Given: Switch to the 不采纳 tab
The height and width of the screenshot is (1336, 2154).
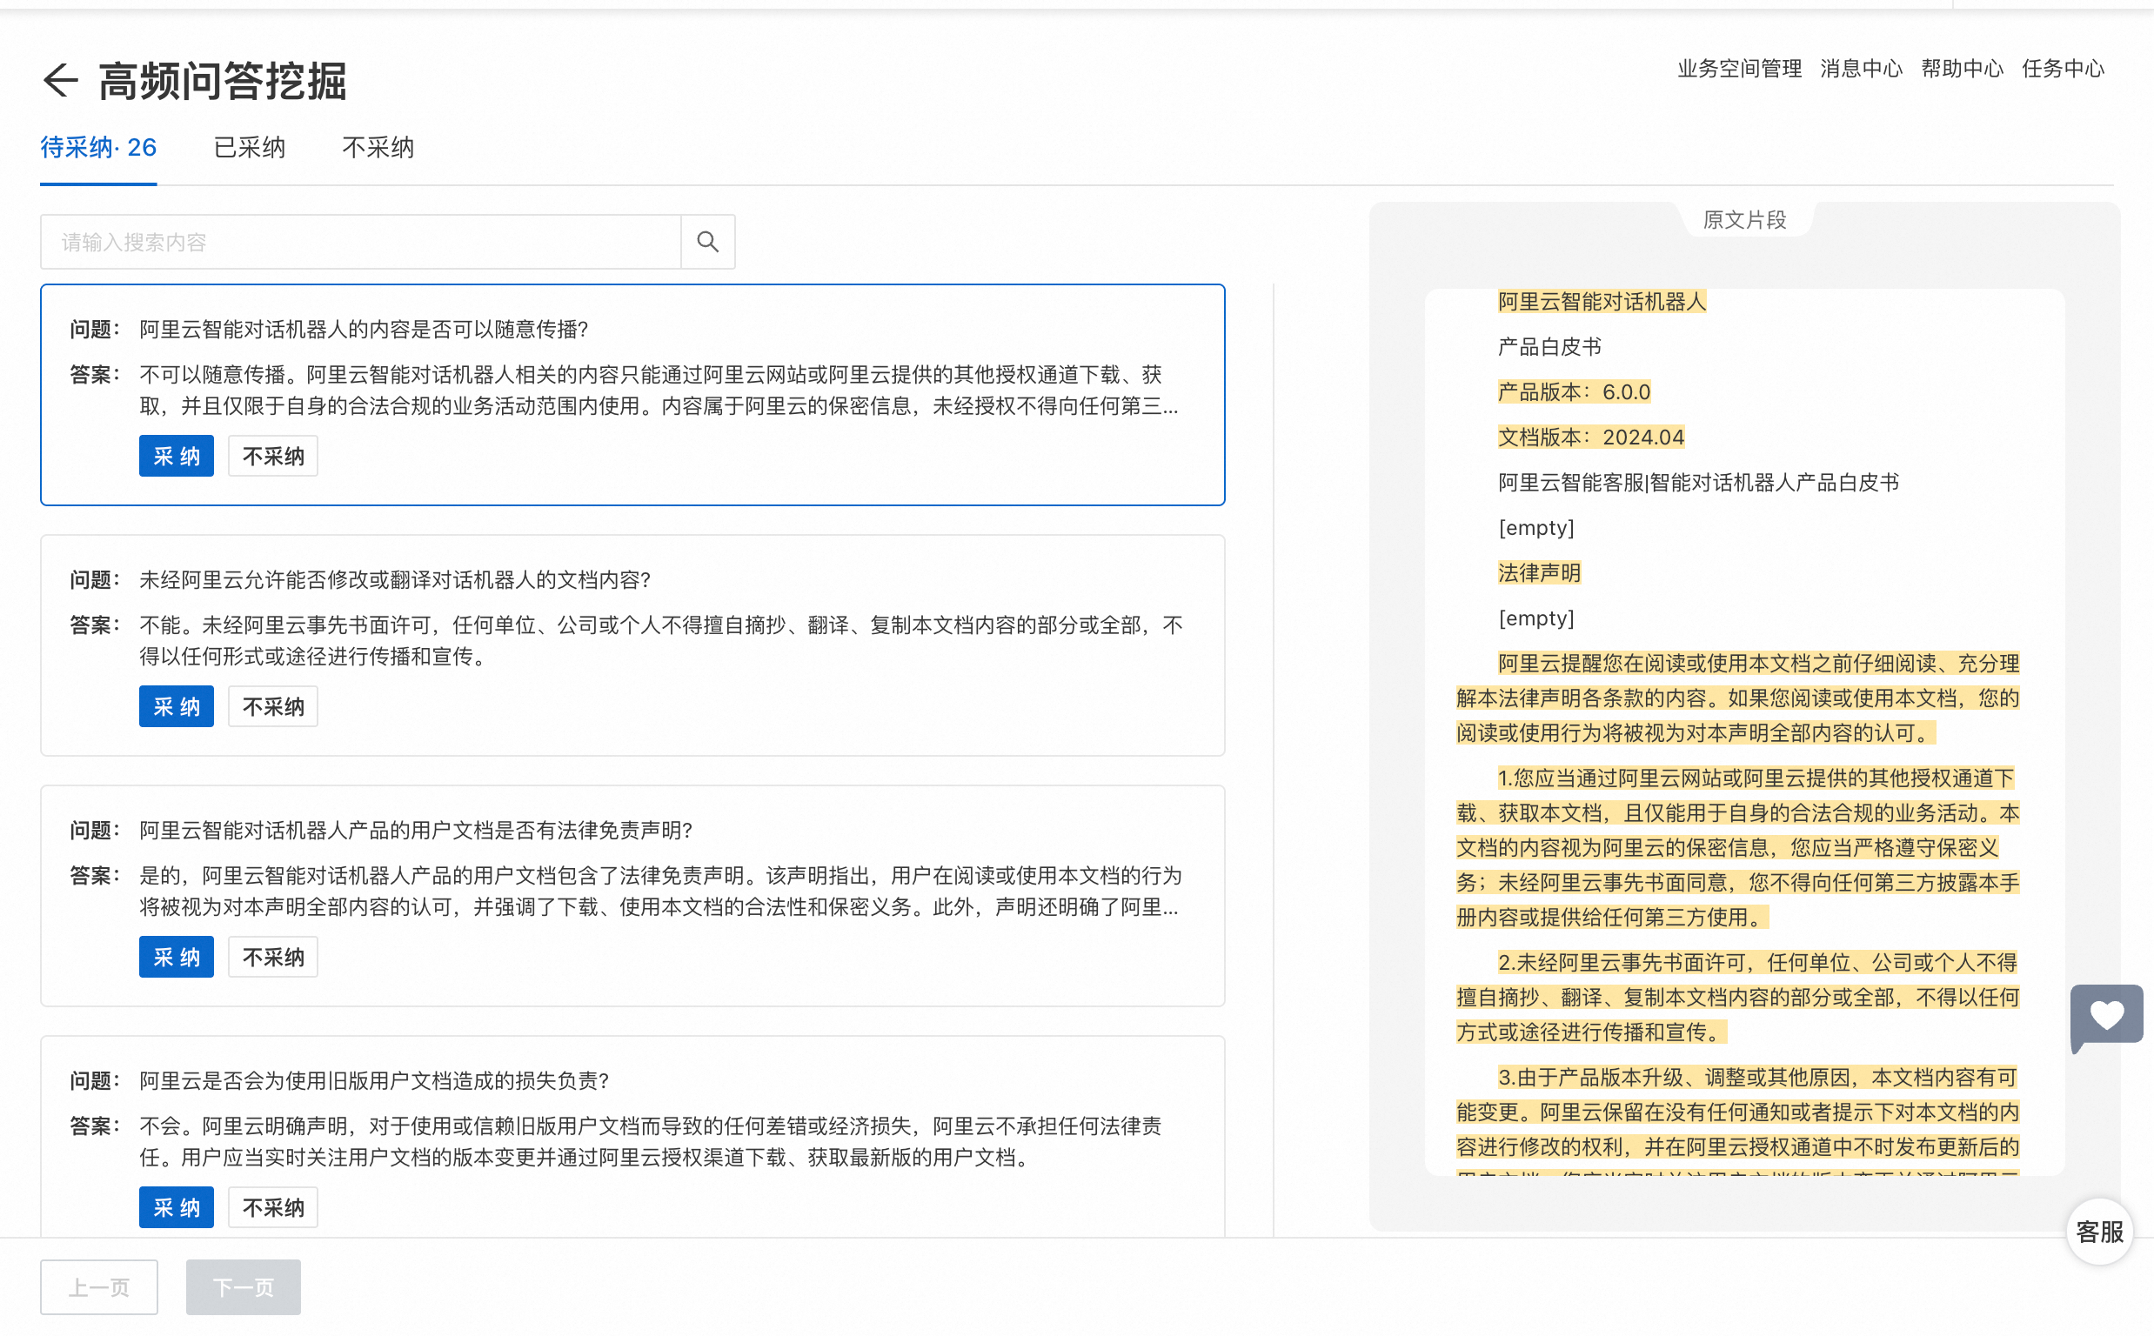Looking at the screenshot, I should click(x=378, y=148).
